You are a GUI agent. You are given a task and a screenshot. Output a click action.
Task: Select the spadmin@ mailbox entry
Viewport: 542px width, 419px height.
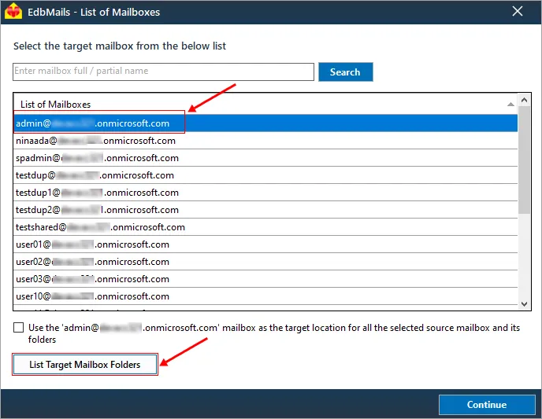coord(265,158)
